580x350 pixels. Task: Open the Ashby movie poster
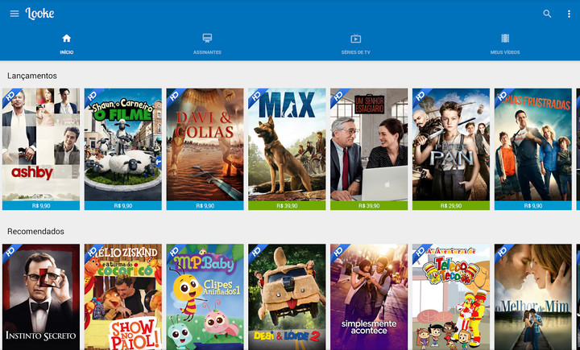pyautogui.click(x=41, y=144)
